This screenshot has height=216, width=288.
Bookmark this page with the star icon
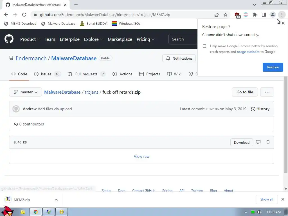[x=226, y=15]
